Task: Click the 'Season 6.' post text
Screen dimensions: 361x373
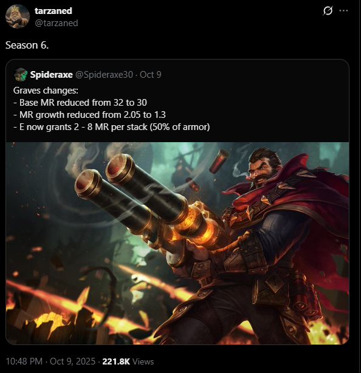Action: 27,45
